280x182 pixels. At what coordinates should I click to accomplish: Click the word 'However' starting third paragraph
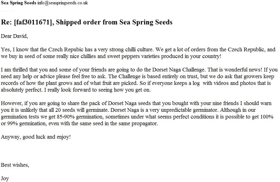coord(11,104)
